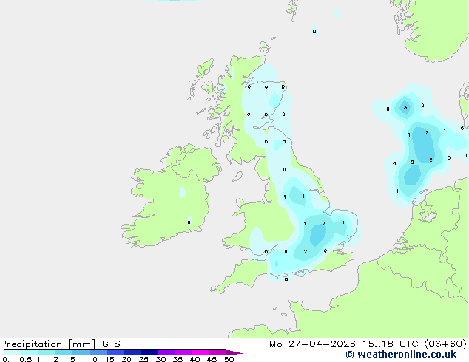Click the 'Mo 27-04-2026' date text
This screenshot has width=469, height=362.
point(313,344)
